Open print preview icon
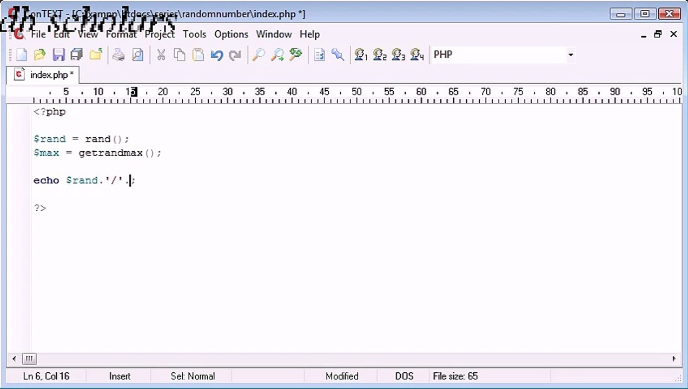688x389 pixels. [137, 55]
